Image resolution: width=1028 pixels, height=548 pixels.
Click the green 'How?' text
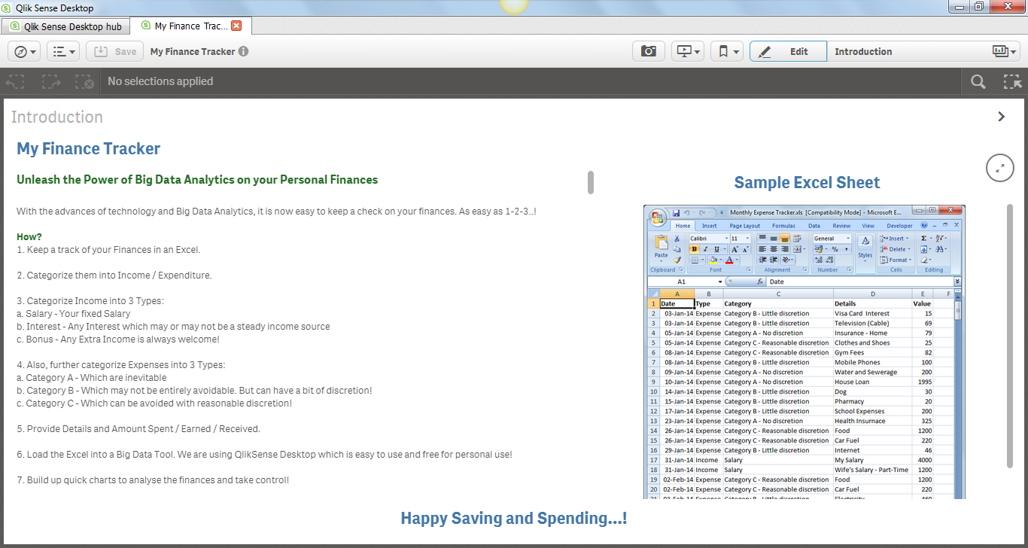coord(29,236)
